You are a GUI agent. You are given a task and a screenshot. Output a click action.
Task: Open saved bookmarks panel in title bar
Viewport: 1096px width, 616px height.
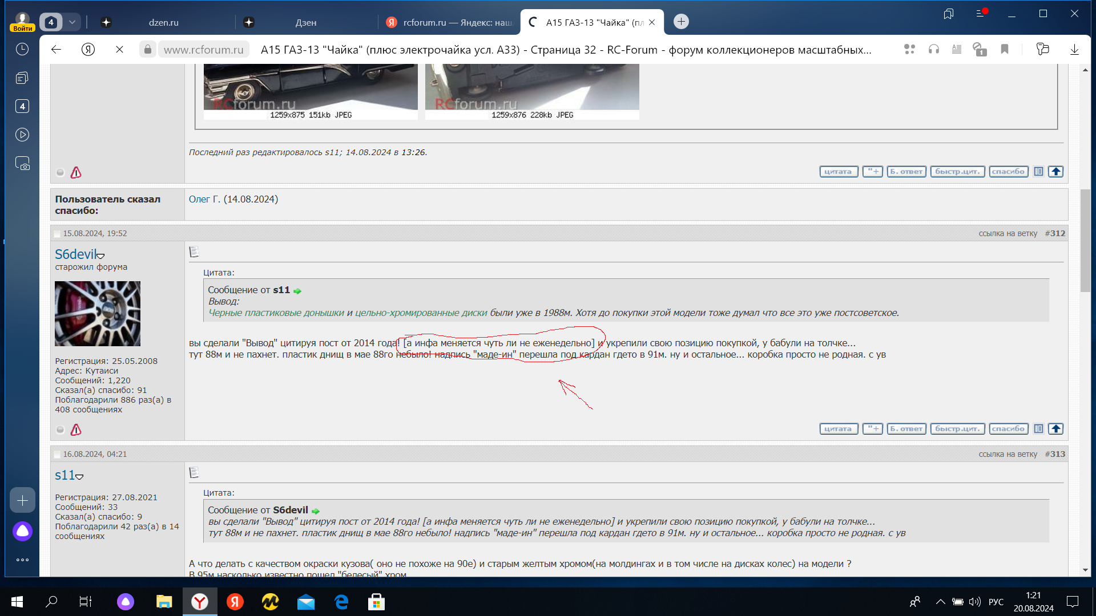949,13
